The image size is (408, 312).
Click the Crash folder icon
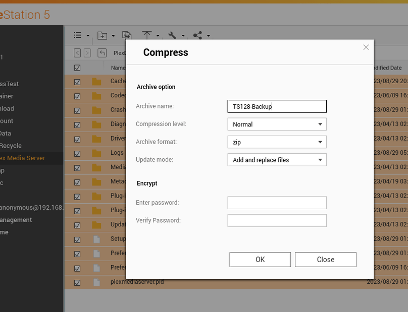(x=96, y=110)
